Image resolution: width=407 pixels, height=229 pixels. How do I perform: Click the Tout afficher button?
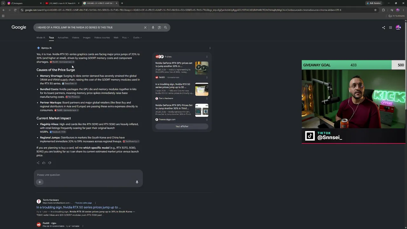point(182,126)
